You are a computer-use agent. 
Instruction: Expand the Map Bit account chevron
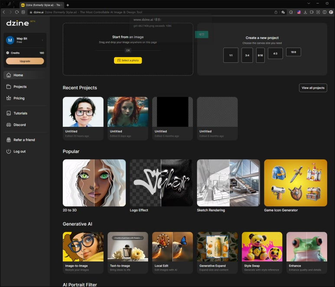tap(42, 40)
